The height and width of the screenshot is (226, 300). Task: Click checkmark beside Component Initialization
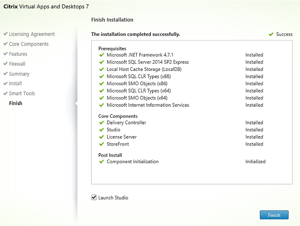(101, 161)
